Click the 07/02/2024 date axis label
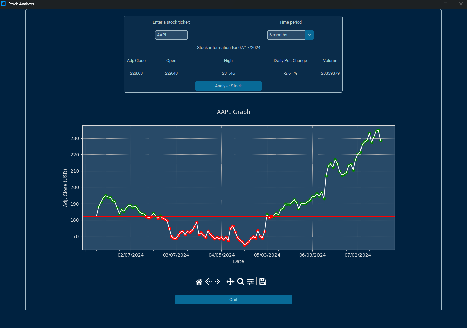 pyautogui.click(x=358, y=255)
